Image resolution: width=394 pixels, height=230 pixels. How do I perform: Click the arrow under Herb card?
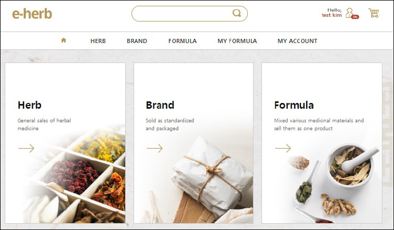point(26,148)
